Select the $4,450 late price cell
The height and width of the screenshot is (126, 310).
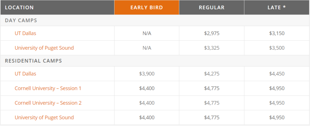tap(277, 74)
